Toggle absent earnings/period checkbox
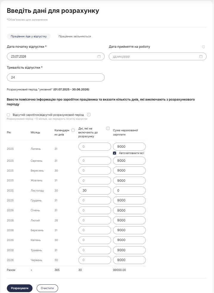 click(x=8, y=115)
